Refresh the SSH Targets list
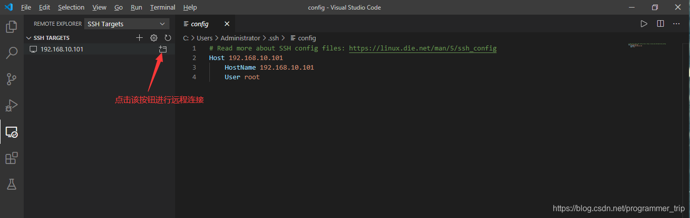Image resolution: width=690 pixels, height=218 pixels. click(168, 38)
